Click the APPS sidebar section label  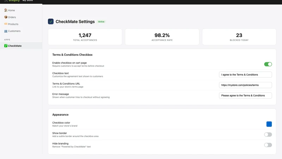[7, 40]
